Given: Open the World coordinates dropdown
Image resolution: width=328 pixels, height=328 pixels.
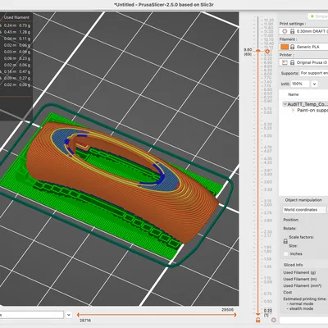Looking at the screenshot, I should pos(304,210).
